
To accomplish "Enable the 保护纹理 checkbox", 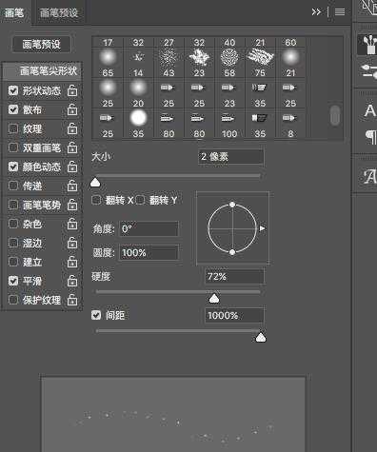I will (x=13, y=300).
